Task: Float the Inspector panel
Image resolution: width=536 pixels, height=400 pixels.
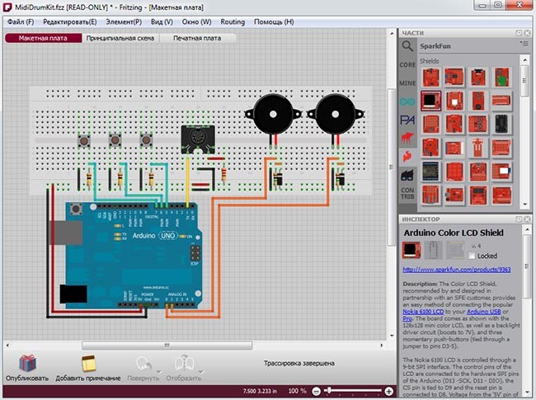Action: click(x=519, y=219)
